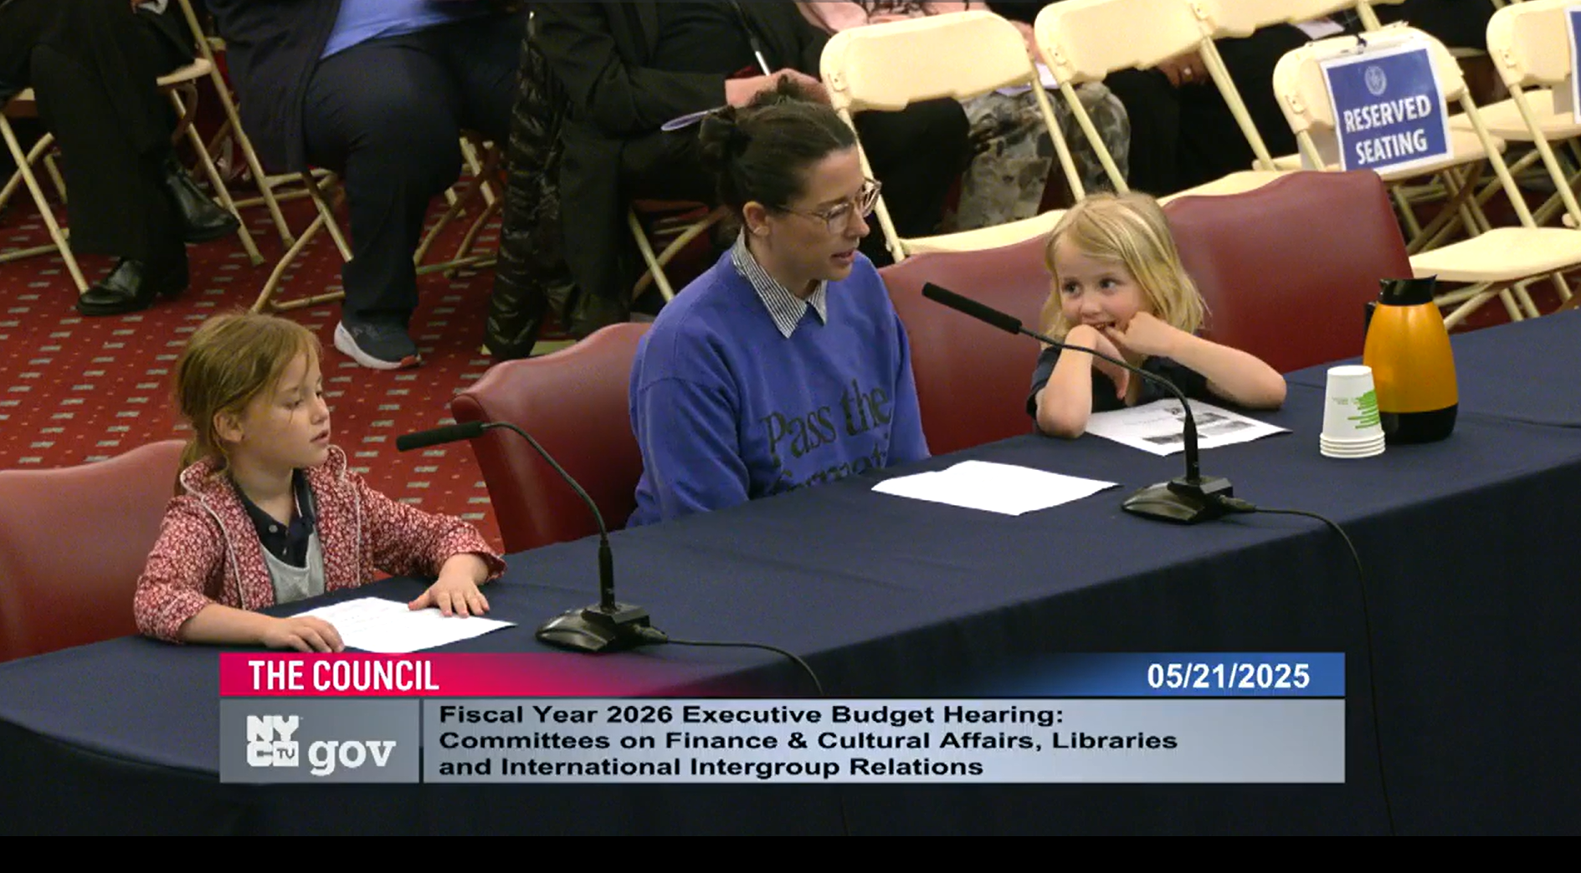Click "and International Intergroup Relations" caption line
The height and width of the screenshot is (873, 1581).
tap(711, 767)
